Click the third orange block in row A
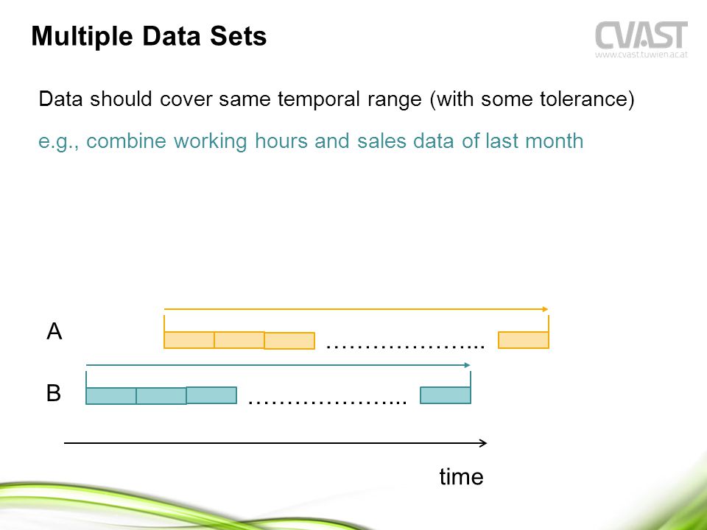Image resolution: width=707 pixels, height=530 pixels. click(289, 341)
